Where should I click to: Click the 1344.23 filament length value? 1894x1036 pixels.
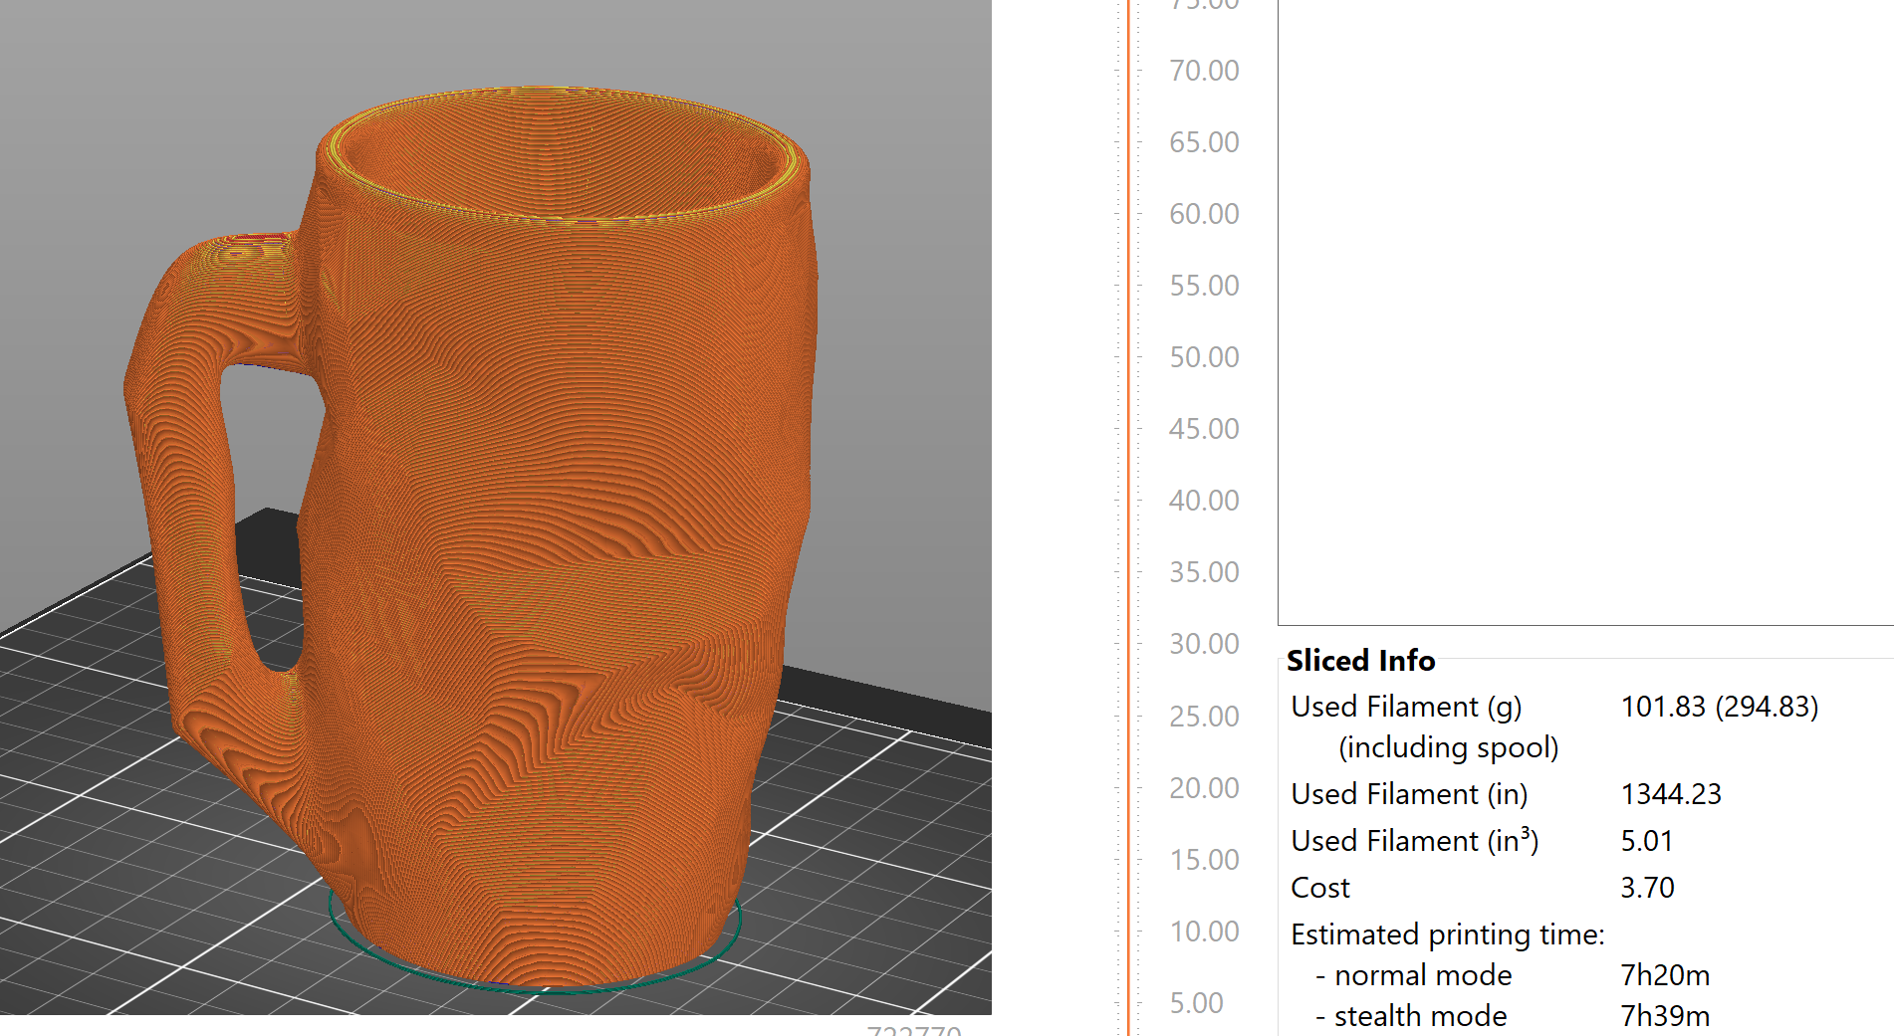(1671, 794)
